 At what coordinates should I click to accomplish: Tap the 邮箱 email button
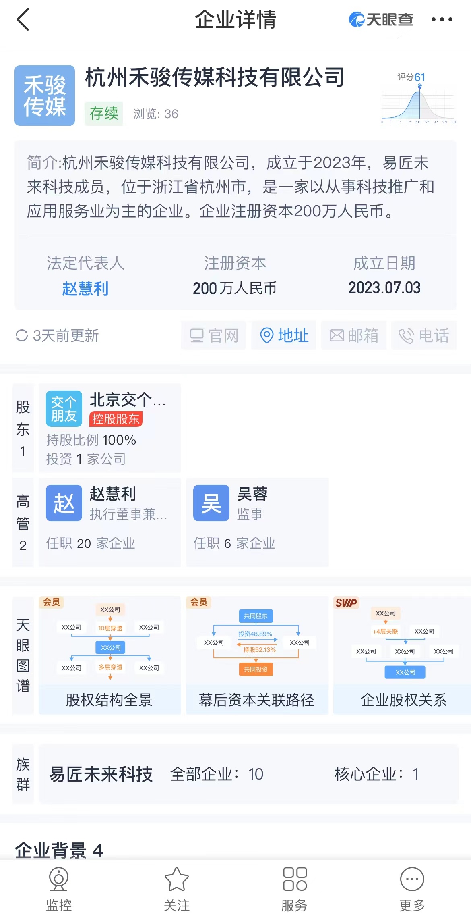pyautogui.click(x=354, y=335)
